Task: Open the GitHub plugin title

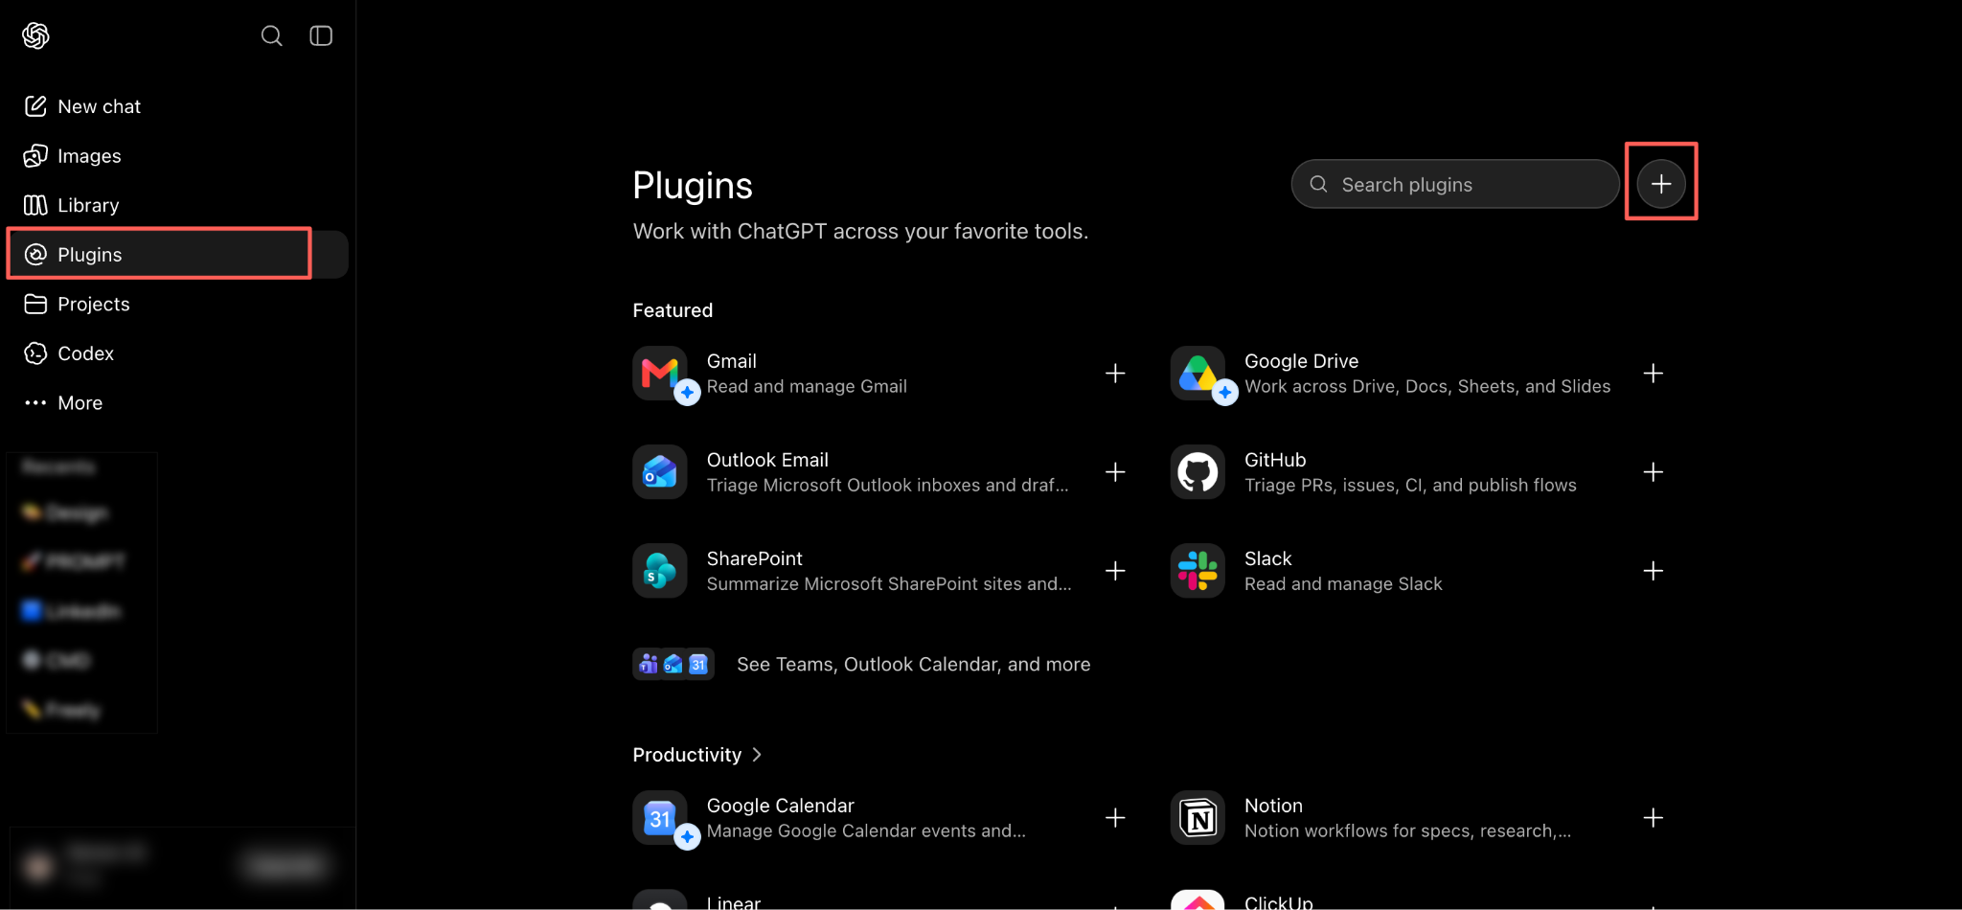Action: (x=1275, y=460)
